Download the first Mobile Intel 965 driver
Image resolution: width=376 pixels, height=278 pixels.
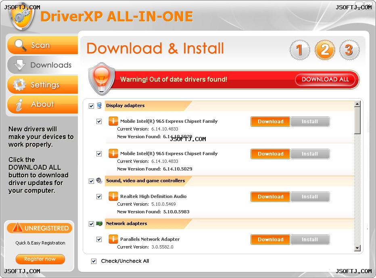coord(270,122)
